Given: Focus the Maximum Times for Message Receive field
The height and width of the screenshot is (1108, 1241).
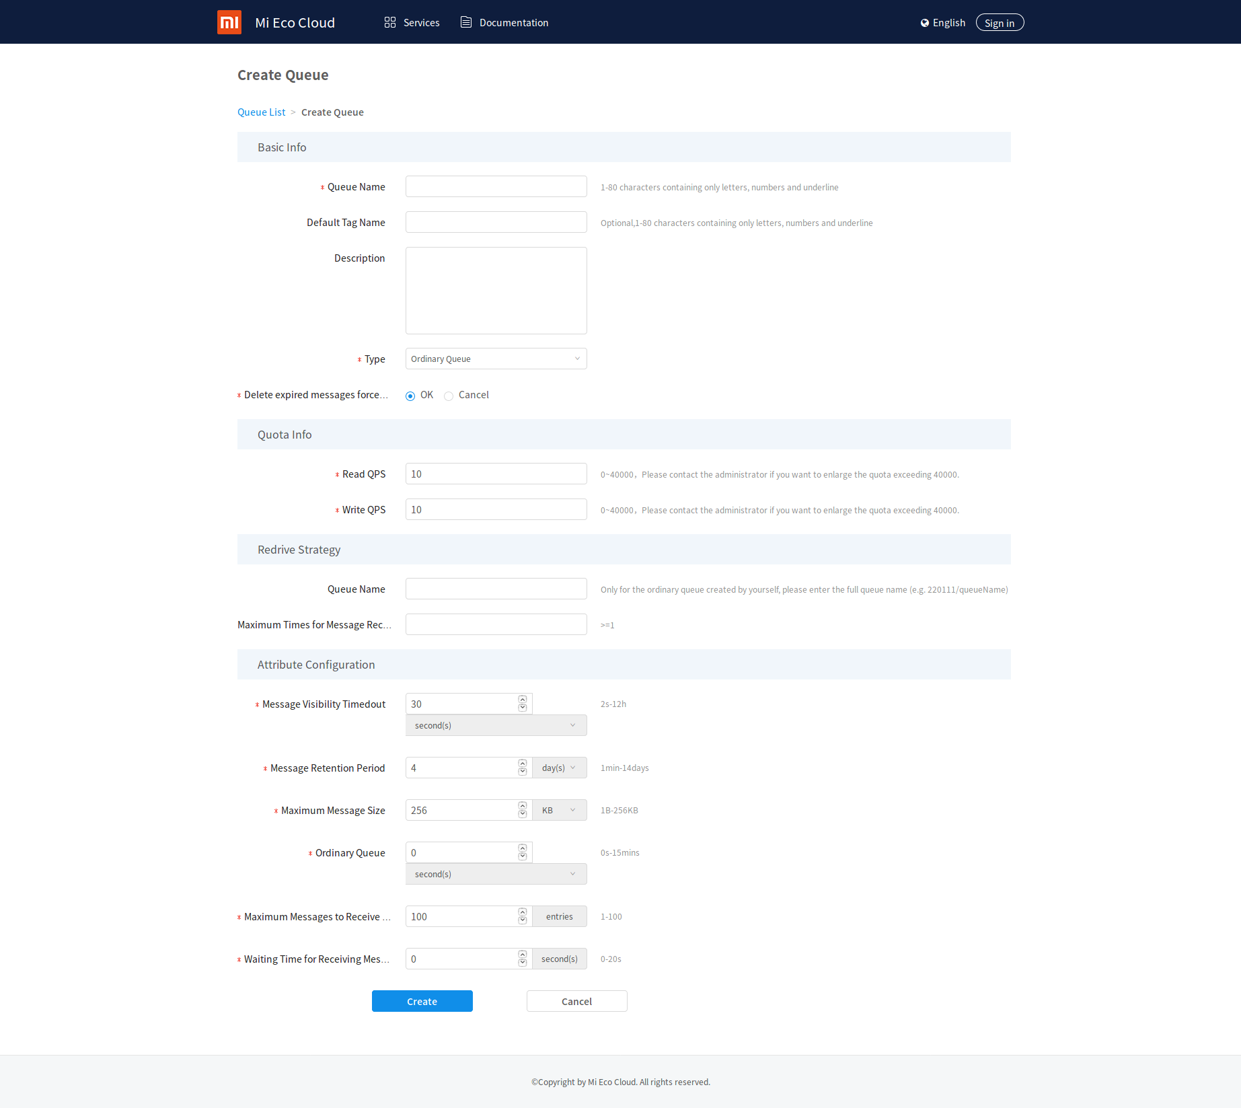Looking at the screenshot, I should tap(496, 624).
